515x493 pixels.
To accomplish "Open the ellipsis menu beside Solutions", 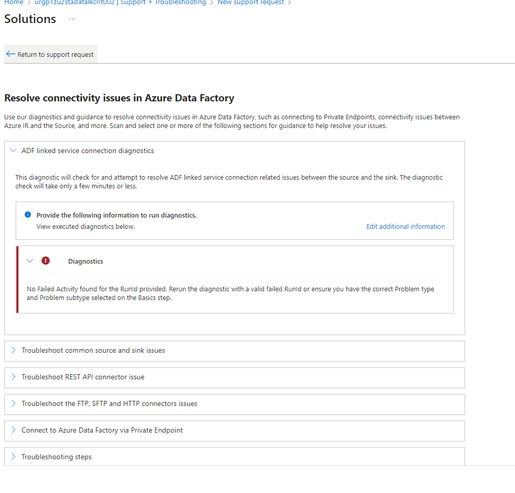I will coord(72,19).
